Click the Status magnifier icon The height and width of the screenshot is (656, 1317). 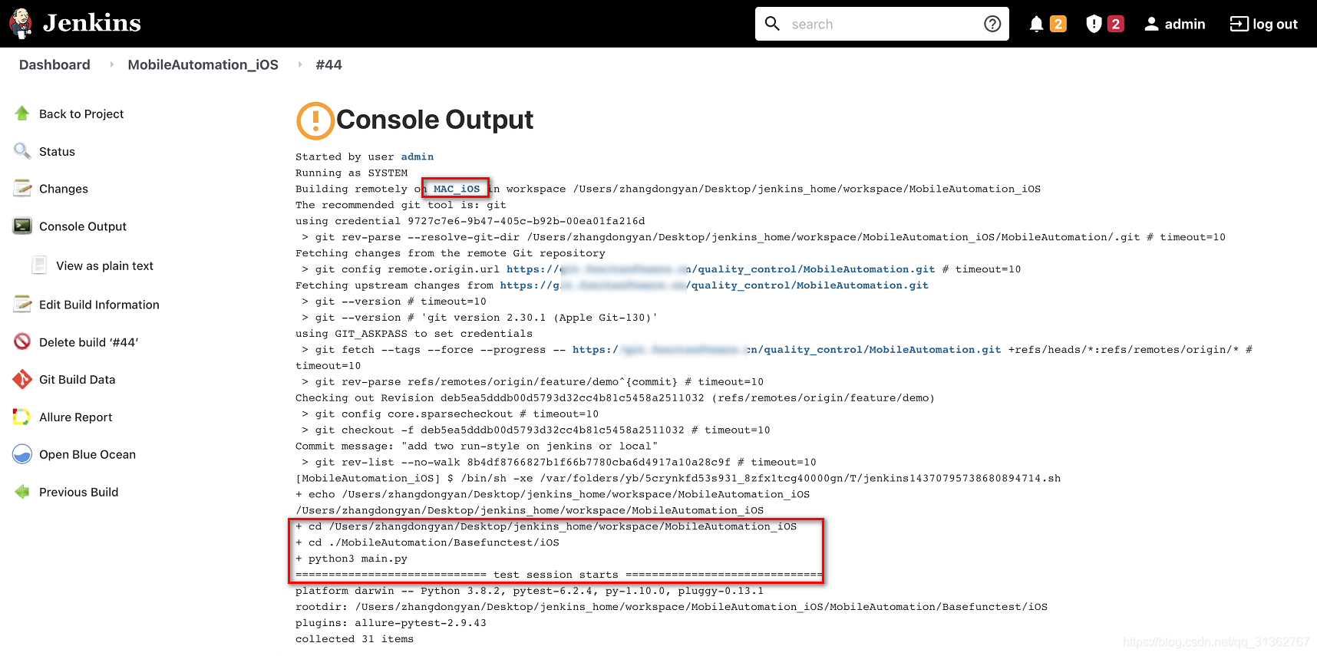[x=22, y=151]
